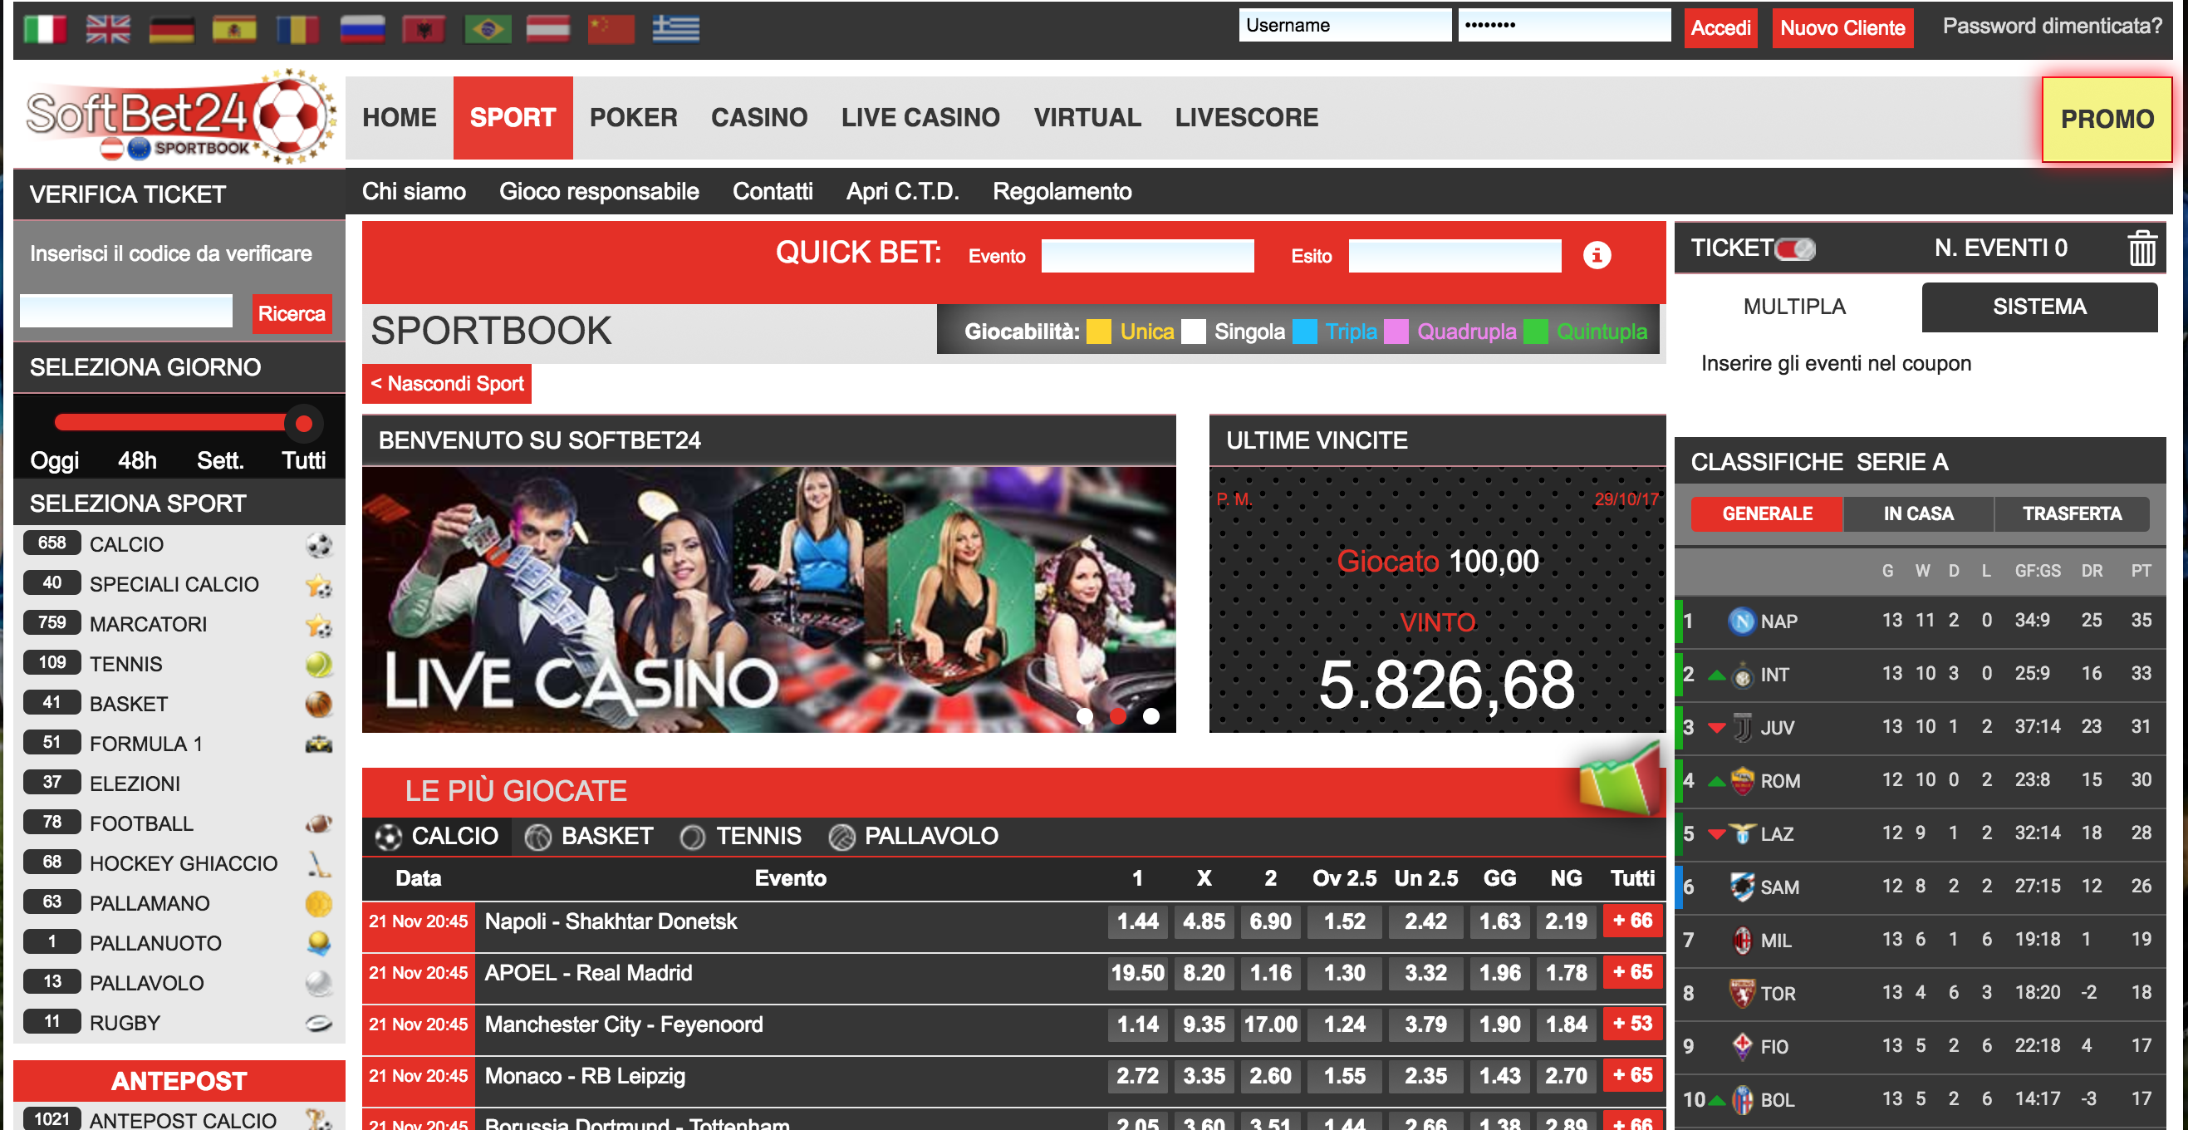Switch standings to TRASFERTA tab
Image resolution: width=2188 pixels, height=1130 pixels.
[2072, 514]
